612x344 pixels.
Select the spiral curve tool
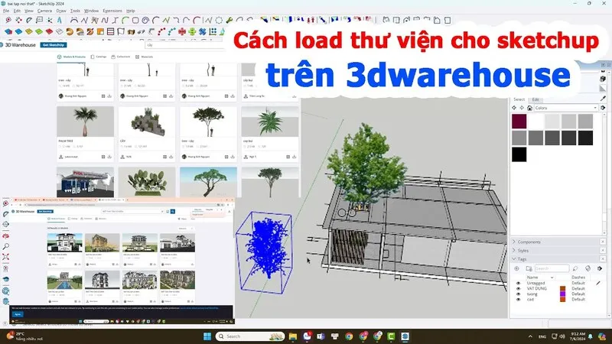tap(145, 20)
